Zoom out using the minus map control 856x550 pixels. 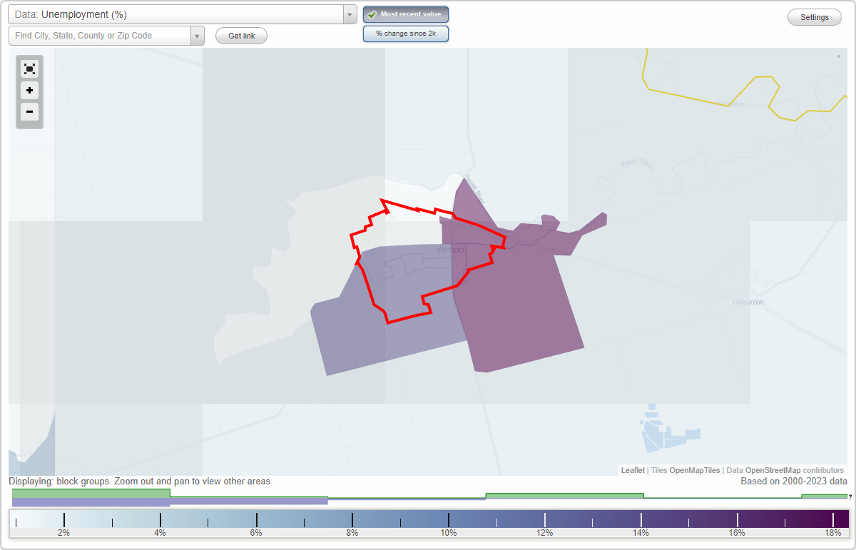pyautogui.click(x=29, y=111)
